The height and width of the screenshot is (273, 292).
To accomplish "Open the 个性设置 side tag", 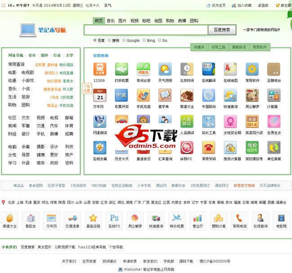I will (86, 88).
